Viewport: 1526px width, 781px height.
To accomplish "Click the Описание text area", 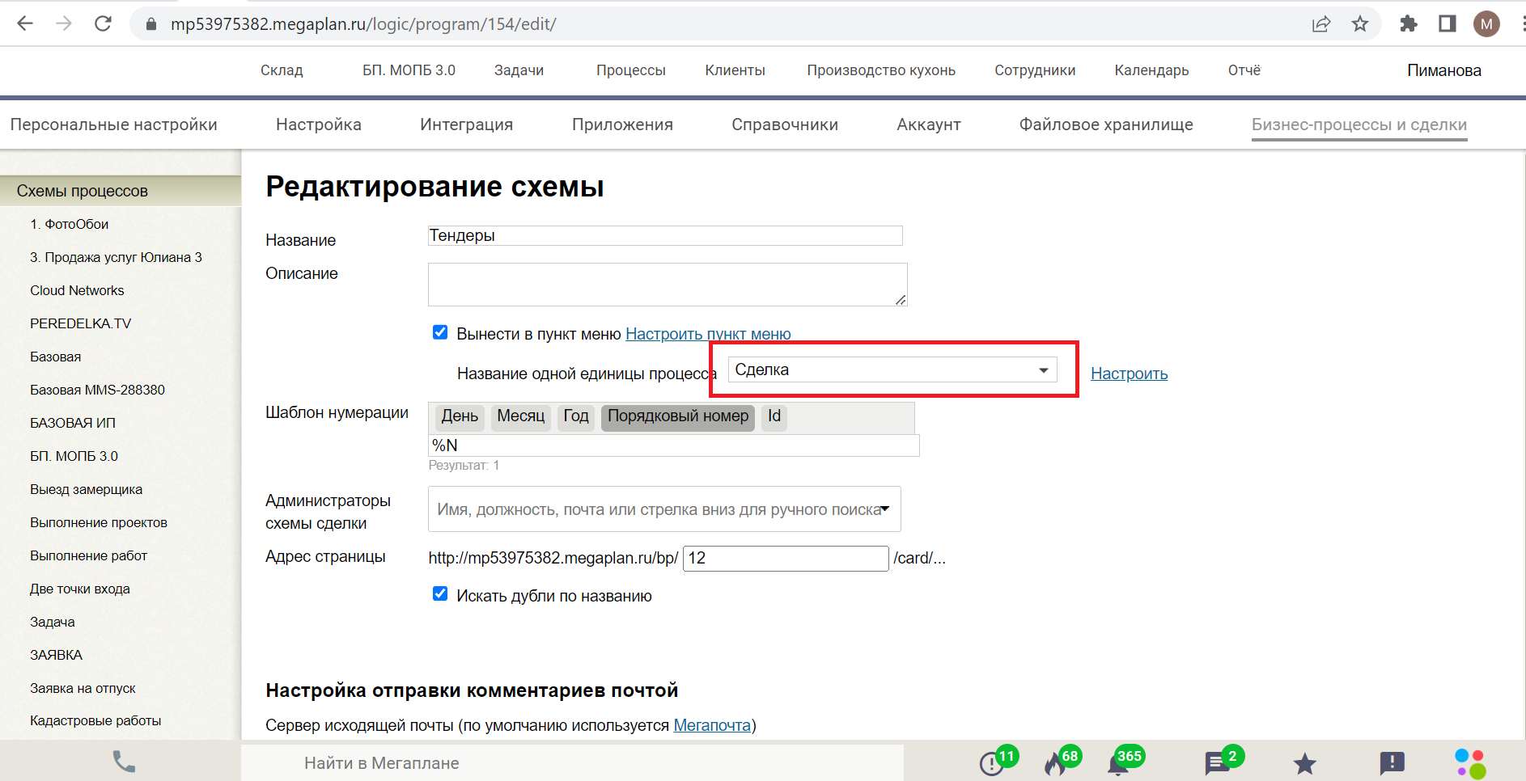I will (x=668, y=285).
